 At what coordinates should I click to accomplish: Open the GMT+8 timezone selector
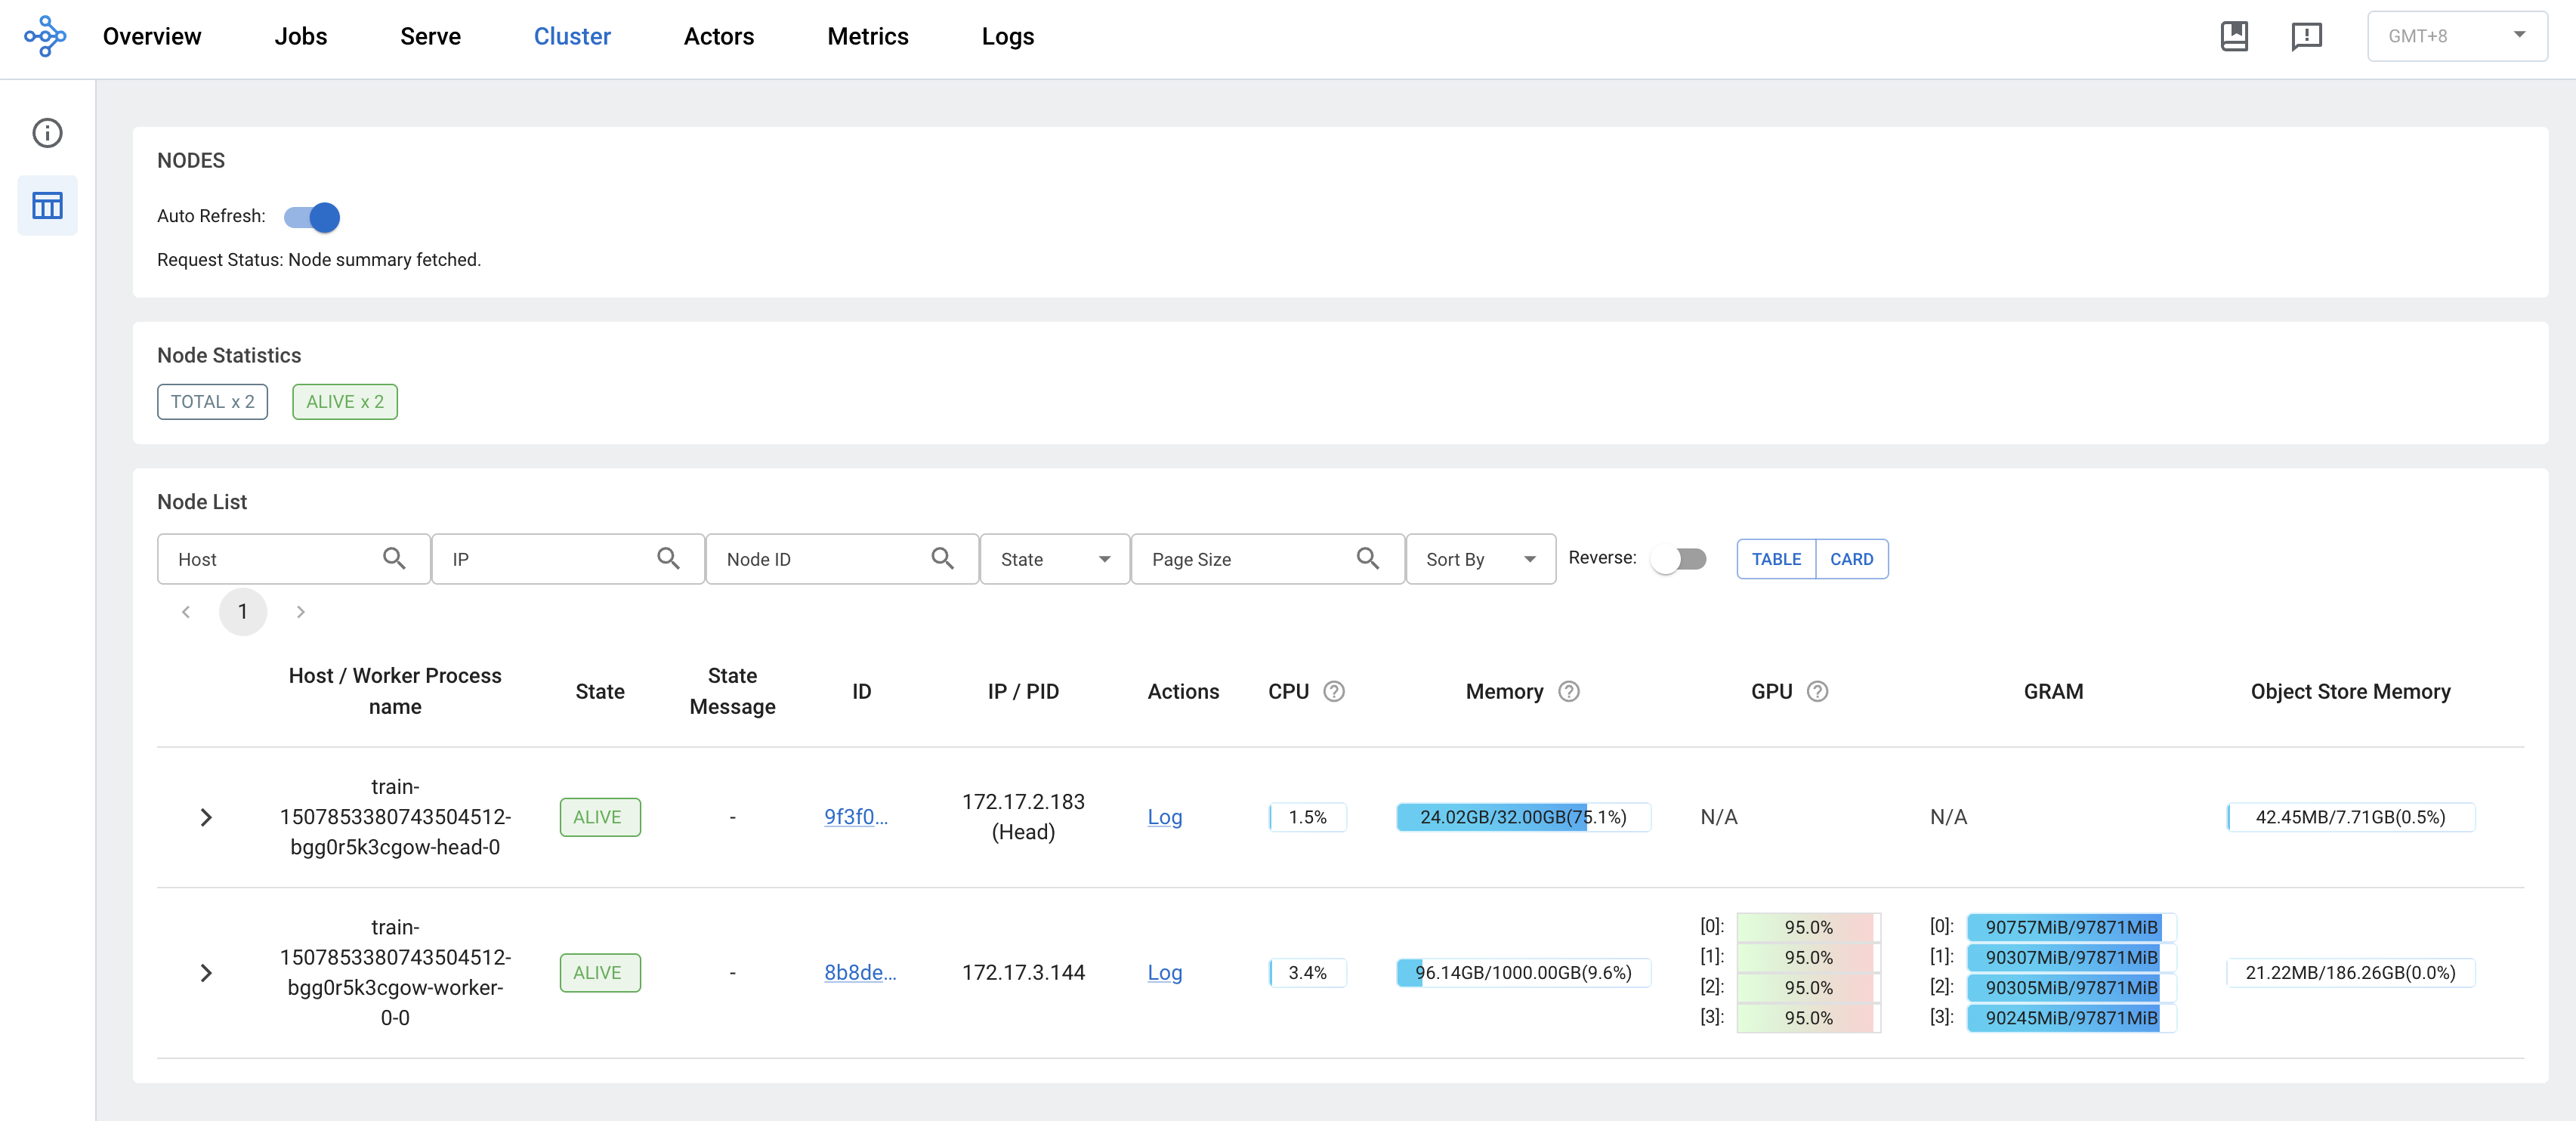click(x=2456, y=36)
